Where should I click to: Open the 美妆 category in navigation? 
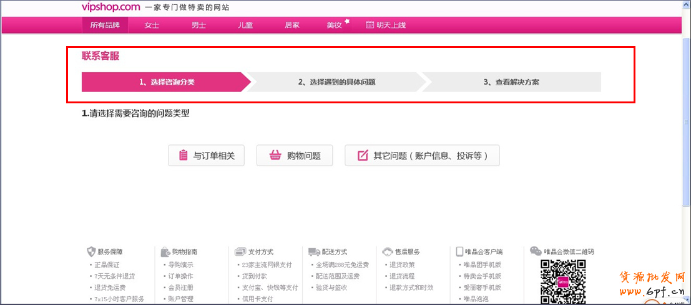(335, 25)
